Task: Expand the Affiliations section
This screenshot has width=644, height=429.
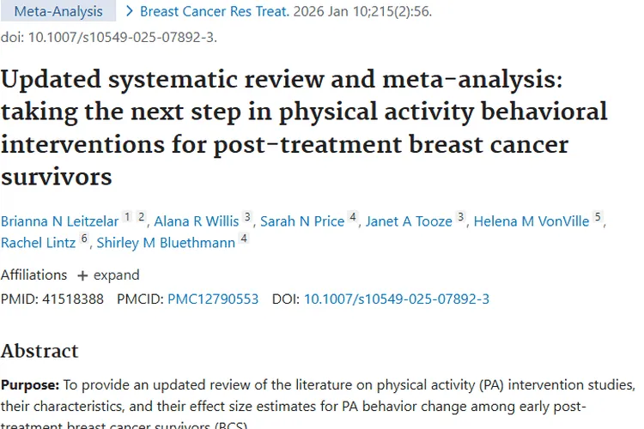Action: click(x=108, y=275)
